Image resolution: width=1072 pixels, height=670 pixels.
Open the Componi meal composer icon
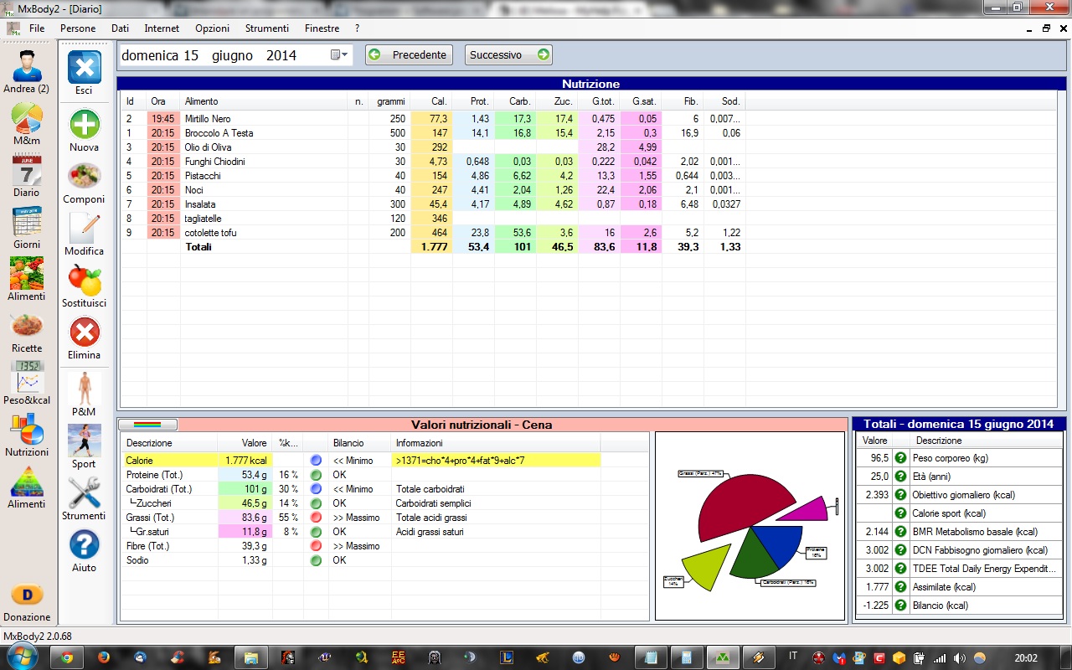[84, 177]
